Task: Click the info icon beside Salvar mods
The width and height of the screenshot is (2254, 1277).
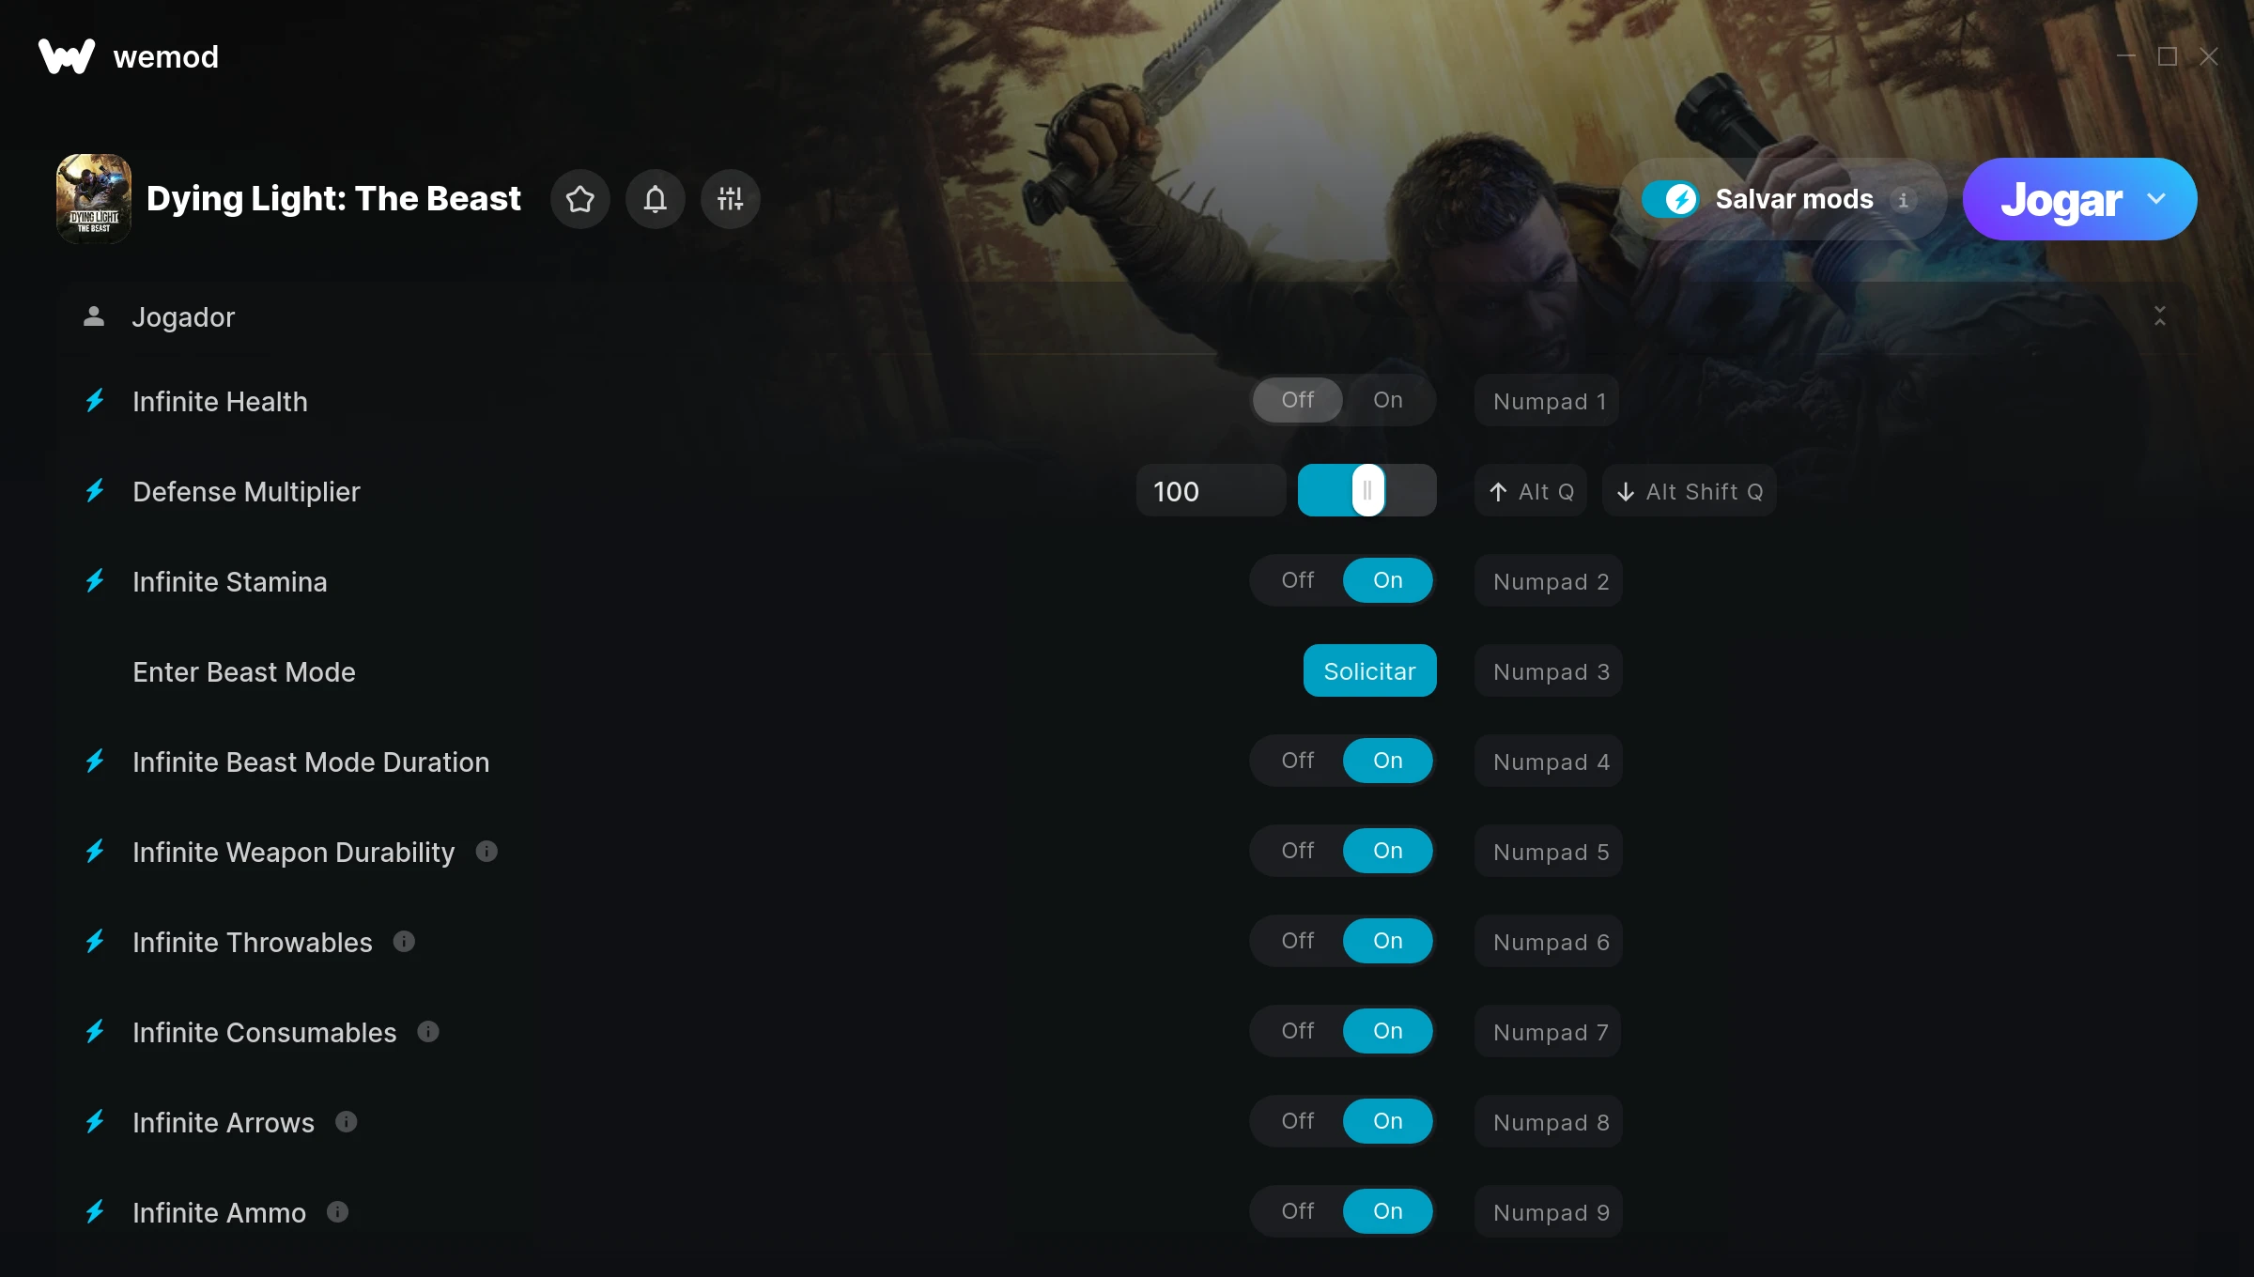Action: (1904, 200)
